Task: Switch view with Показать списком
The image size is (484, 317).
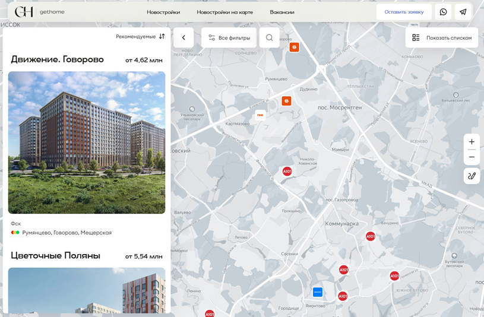Action: (x=442, y=38)
